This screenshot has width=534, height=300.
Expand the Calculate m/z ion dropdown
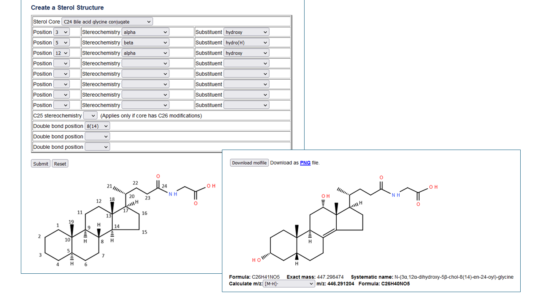289,284
